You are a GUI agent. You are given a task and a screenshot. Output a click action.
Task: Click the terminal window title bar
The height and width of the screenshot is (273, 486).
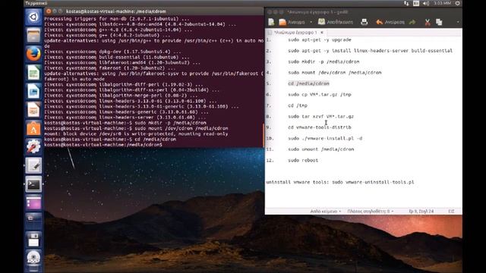click(x=153, y=11)
